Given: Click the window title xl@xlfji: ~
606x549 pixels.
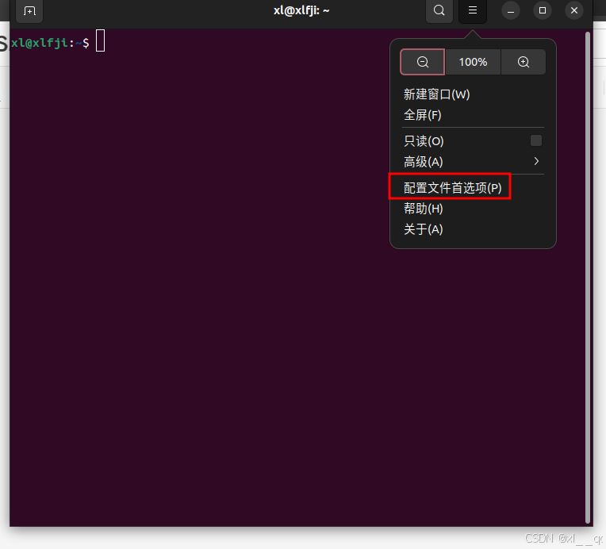Looking at the screenshot, I should click(301, 10).
